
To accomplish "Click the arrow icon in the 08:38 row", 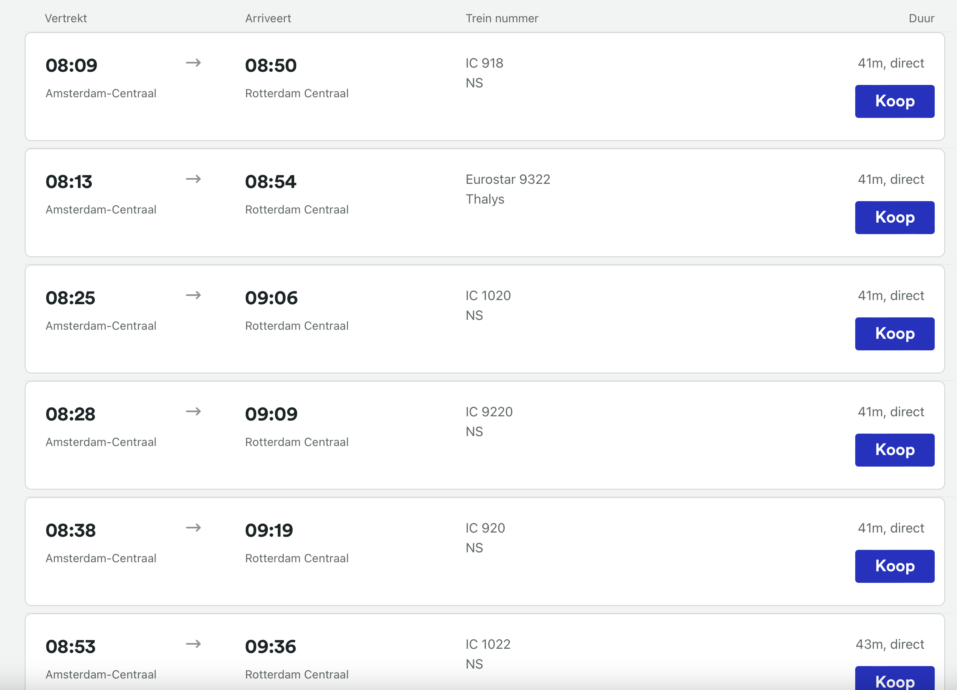I will tap(193, 528).
